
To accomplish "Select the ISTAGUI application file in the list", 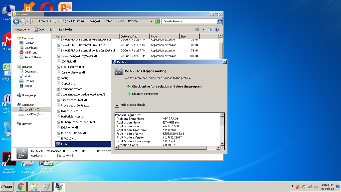I will (83, 144).
